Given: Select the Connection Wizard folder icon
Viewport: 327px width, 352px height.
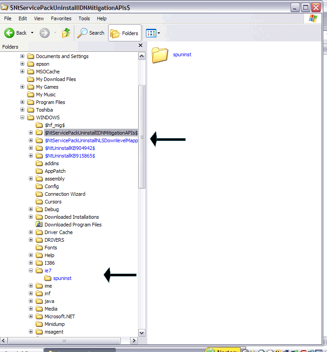Looking at the screenshot, I should [x=39, y=194].
